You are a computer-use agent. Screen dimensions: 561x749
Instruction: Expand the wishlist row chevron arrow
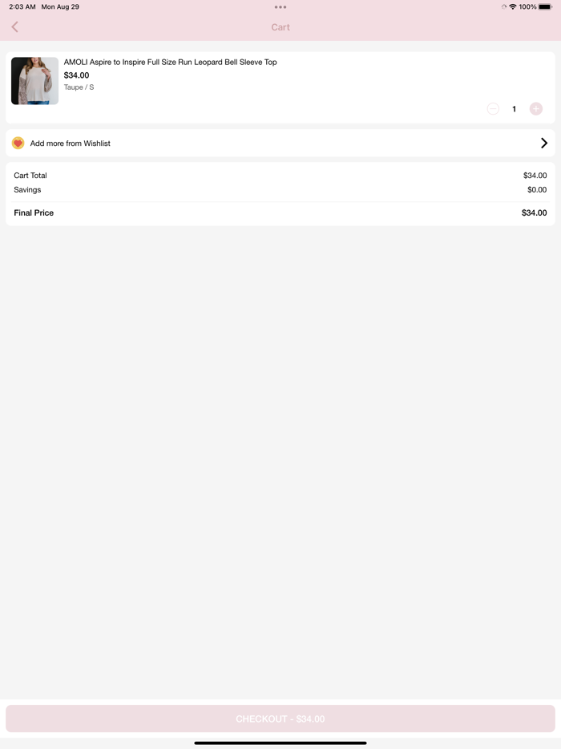pos(544,144)
